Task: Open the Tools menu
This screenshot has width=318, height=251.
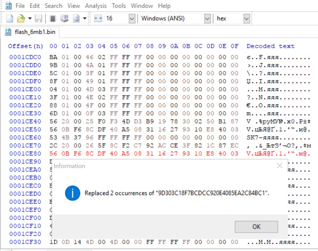Action: coord(119,6)
